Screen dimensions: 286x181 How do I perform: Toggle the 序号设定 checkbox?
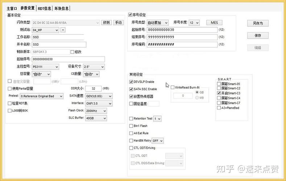(x=130, y=14)
